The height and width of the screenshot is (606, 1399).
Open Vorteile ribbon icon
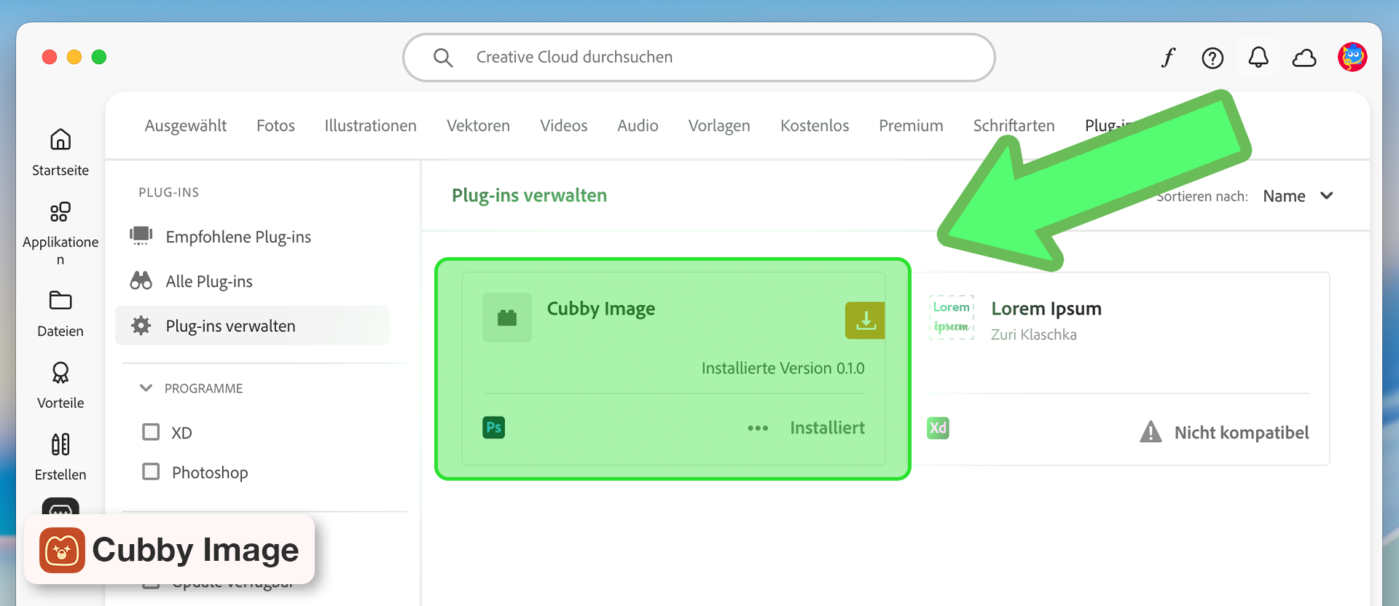(60, 373)
